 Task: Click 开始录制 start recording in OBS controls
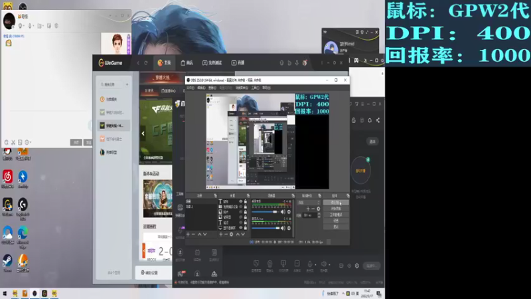336,209
